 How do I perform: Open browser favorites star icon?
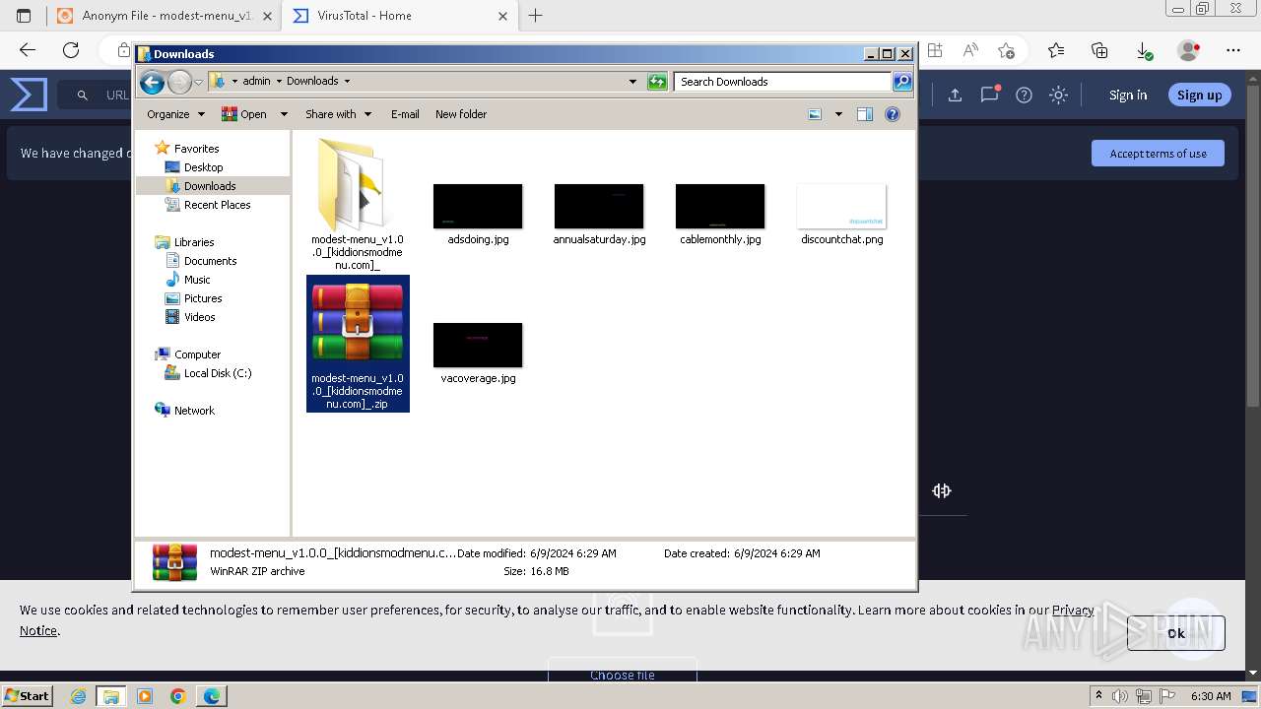point(1056,50)
